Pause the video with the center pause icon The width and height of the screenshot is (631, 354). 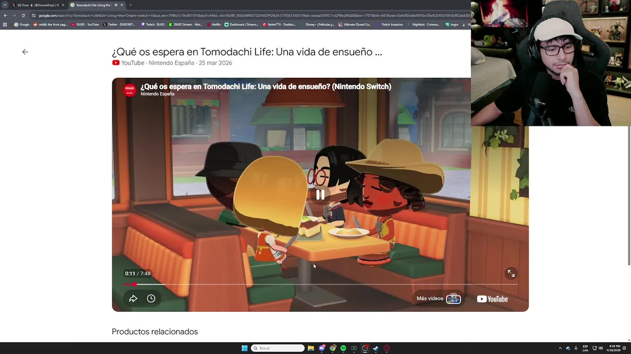pos(320,195)
